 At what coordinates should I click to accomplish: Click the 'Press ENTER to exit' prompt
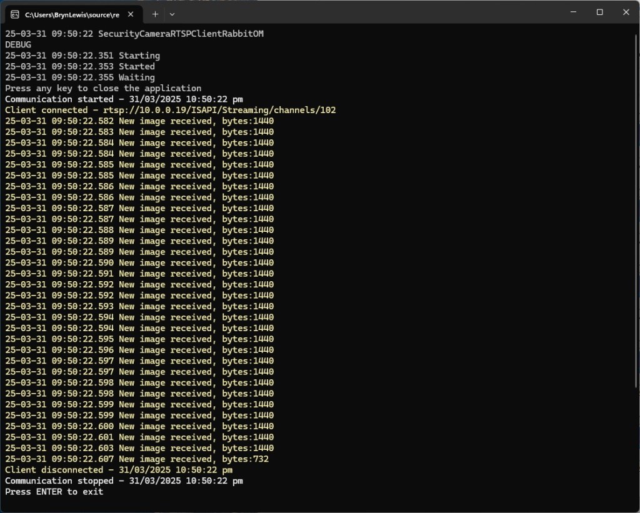(54, 492)
